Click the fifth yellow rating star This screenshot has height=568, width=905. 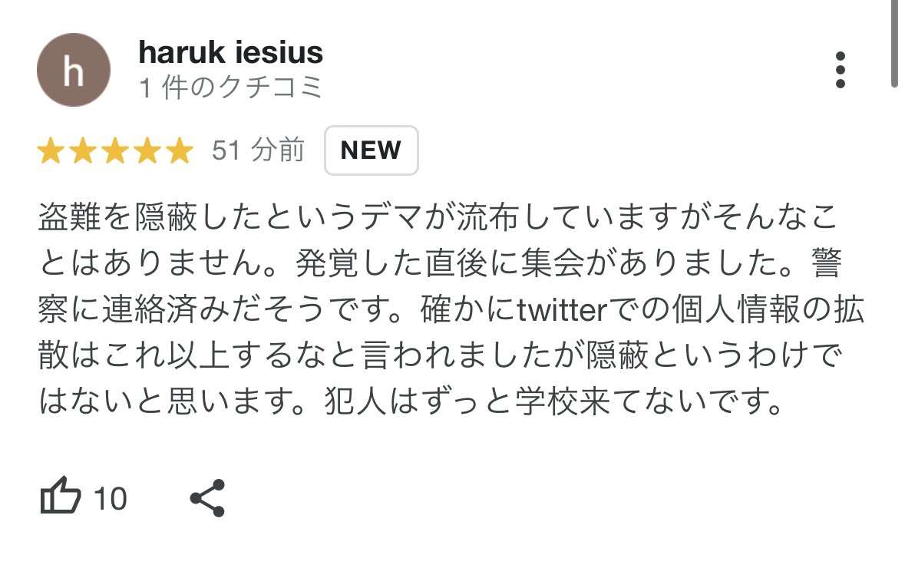[179, 151]
